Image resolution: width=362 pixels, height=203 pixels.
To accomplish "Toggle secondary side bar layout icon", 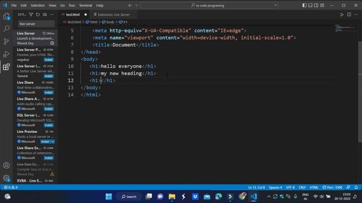I will tap(316, 5).
